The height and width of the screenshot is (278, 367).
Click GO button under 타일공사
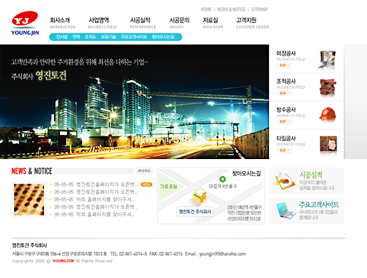point(285,150)
